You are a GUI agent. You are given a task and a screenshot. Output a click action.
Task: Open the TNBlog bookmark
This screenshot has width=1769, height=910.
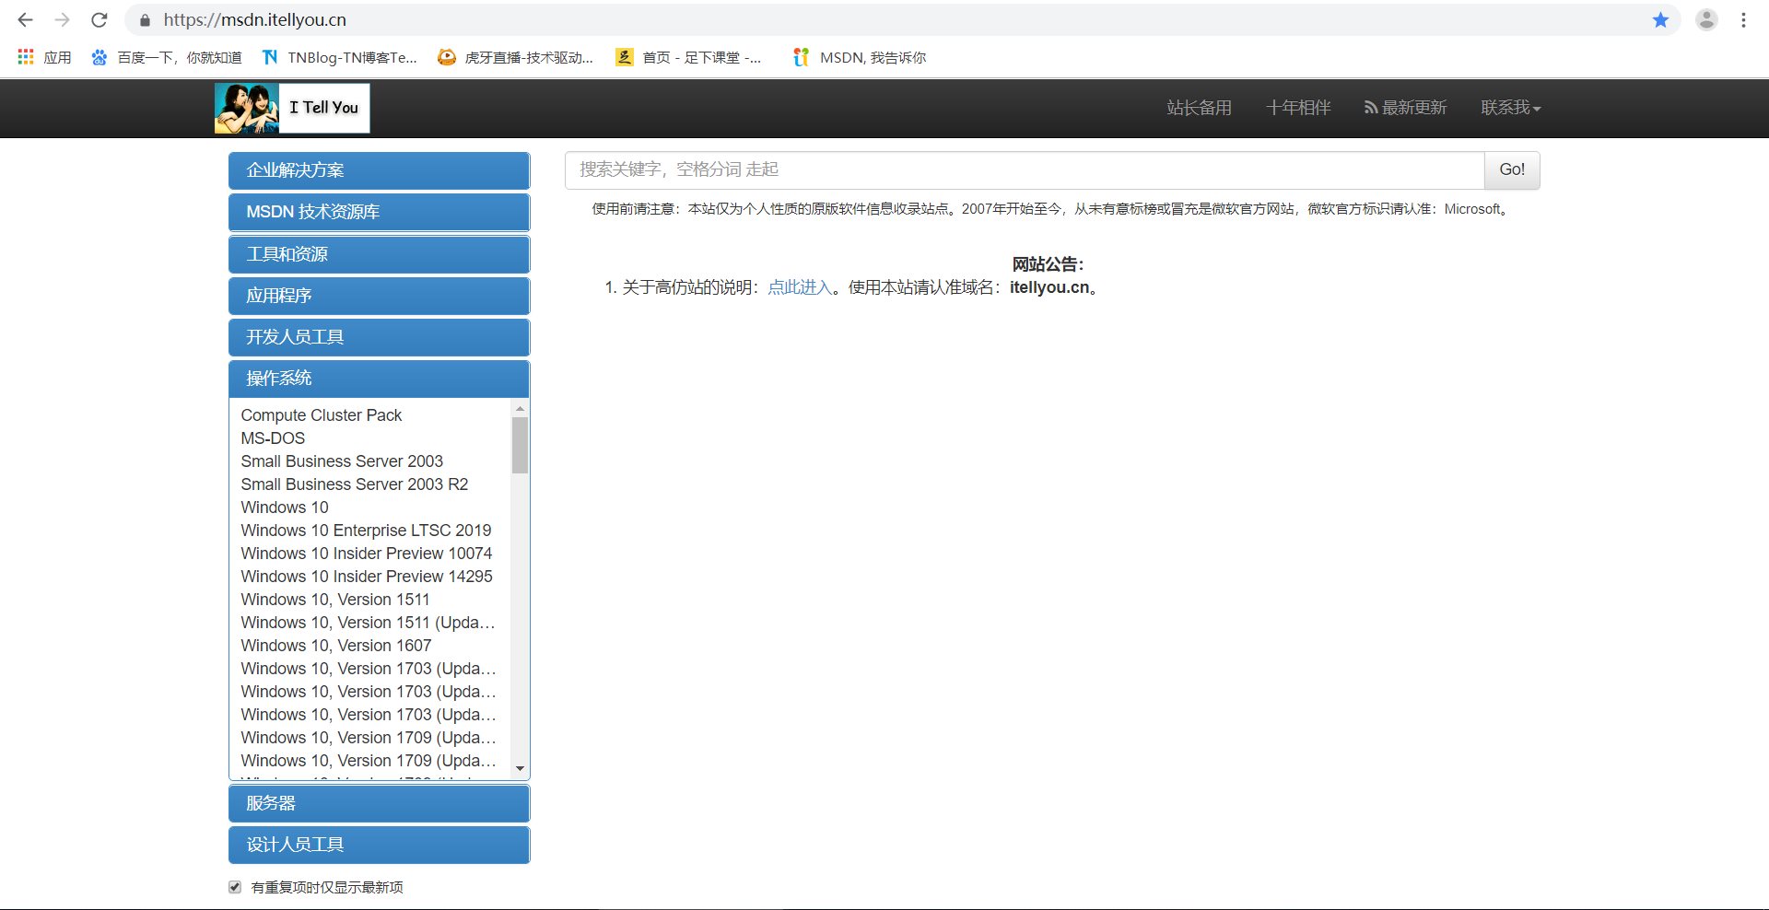coord(339,57)
